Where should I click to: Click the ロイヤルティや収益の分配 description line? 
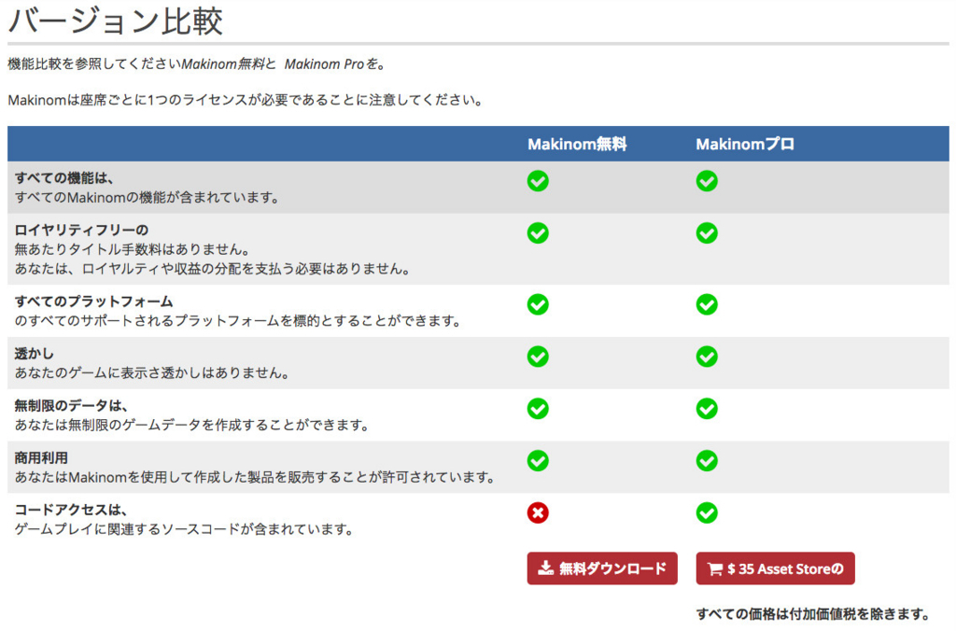point(212,269)
